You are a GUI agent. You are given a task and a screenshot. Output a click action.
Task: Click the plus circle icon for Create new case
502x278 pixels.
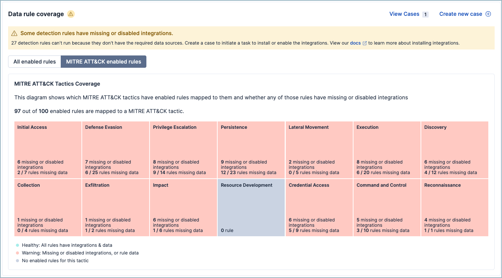(x=488, y=14)
